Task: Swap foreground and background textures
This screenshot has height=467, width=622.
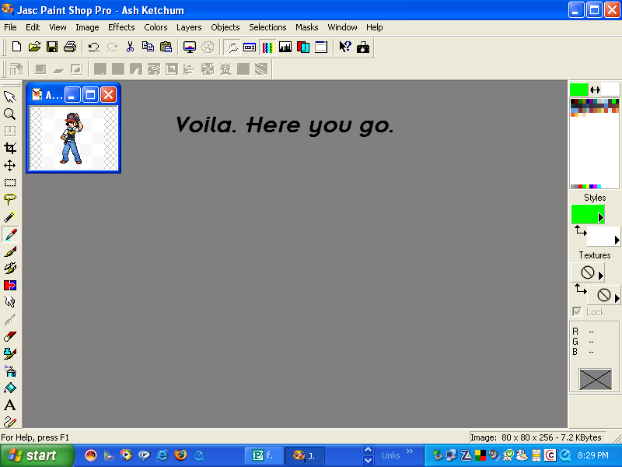Action: pos(580,289)
